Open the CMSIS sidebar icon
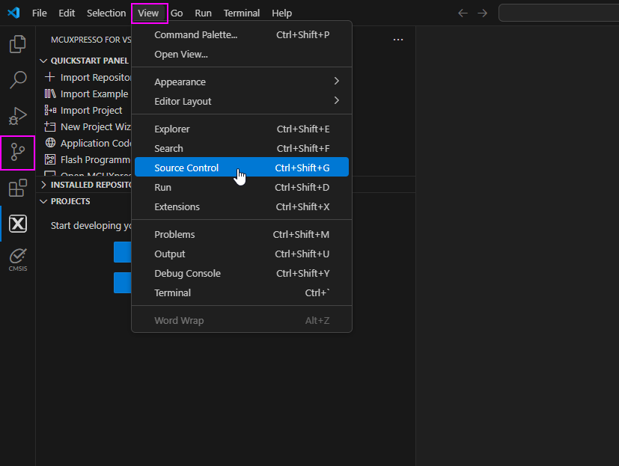Screen dimensions: 619x466 coord(17,258)
